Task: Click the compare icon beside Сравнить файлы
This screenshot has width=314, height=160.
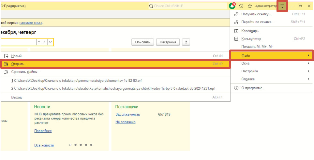Action: coord(6,72)
